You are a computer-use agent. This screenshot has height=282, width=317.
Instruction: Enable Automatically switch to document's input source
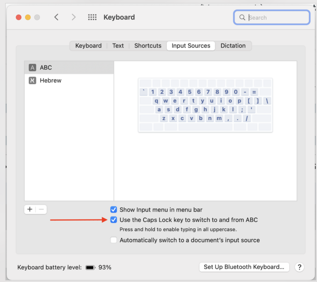tap(114, 240)
